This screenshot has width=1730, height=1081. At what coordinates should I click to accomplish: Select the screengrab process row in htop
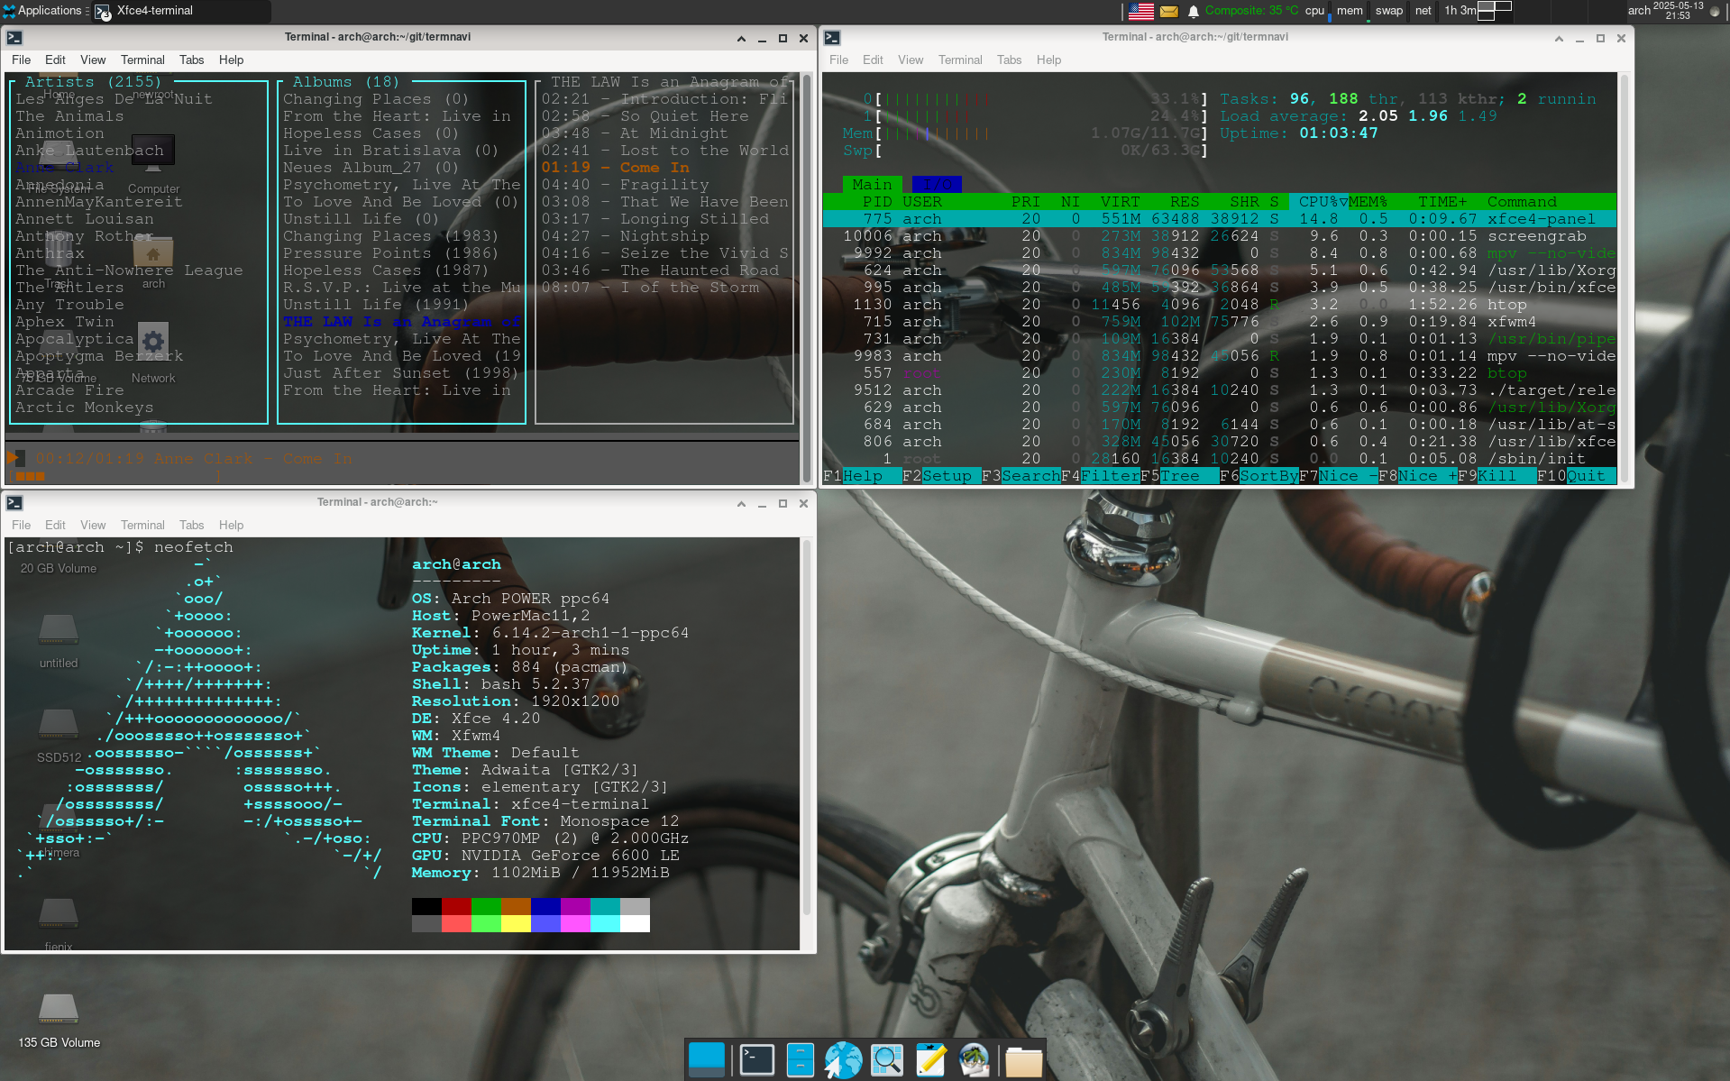(1220, 236)
